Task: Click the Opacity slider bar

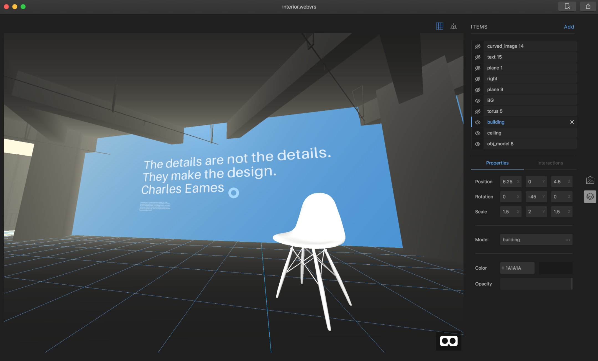Action: [x=536, y=284]
